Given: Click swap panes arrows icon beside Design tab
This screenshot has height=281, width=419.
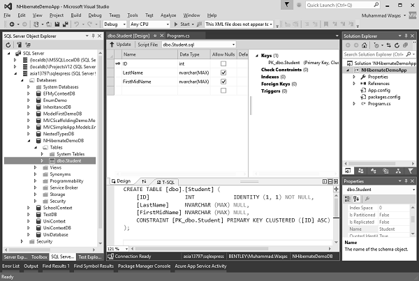Looking at the screenshot, I should click(144, 181).
